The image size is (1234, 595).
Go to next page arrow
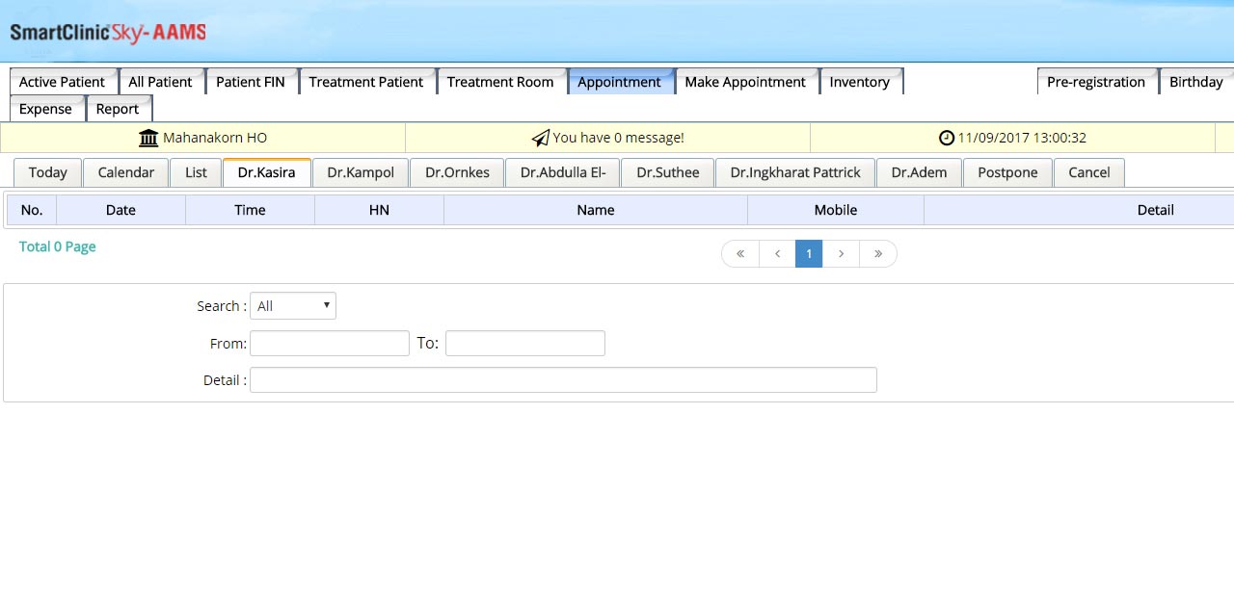point(841,253)
